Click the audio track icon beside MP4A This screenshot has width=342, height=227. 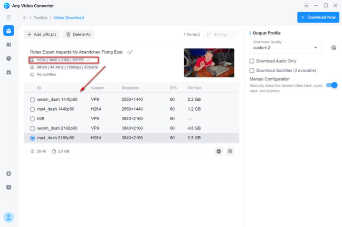[32, 67]
